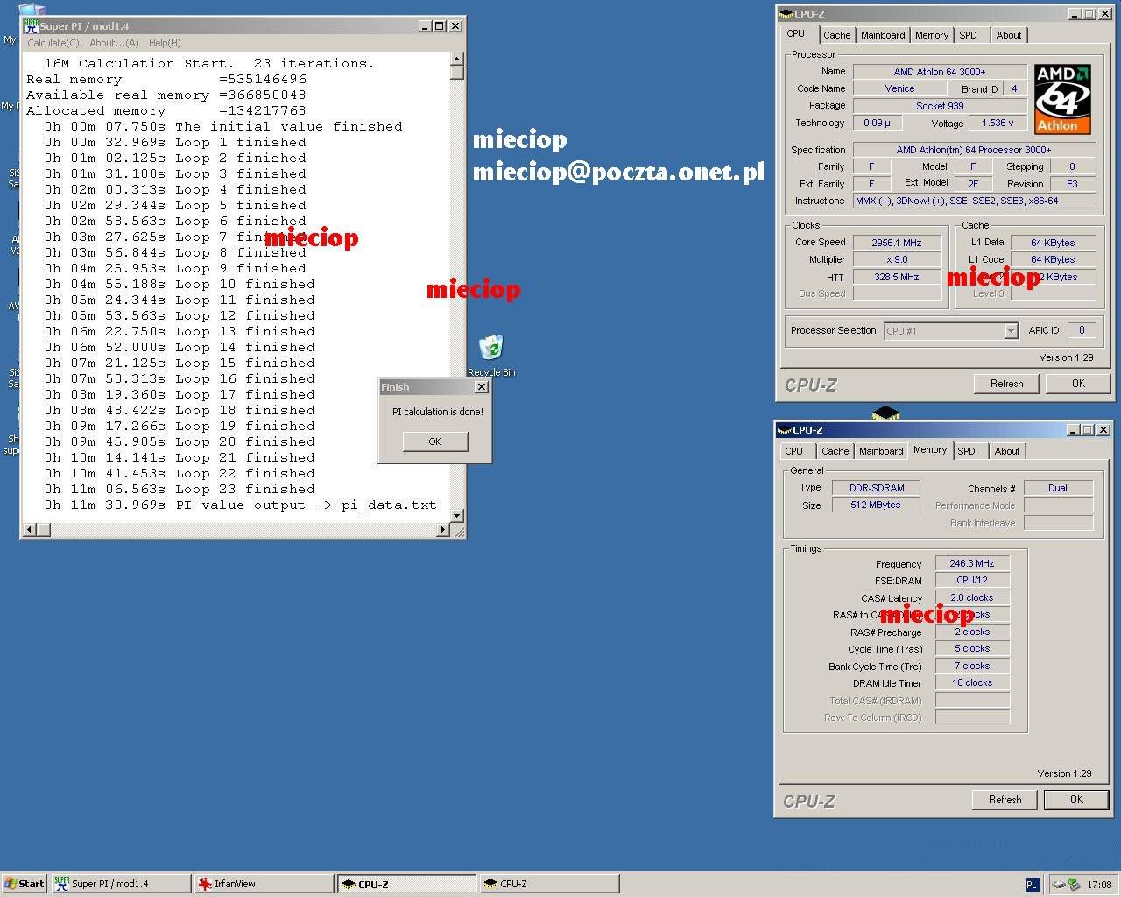Select the Cache tab in top CPU-Z
Viewport: 1121px width, 897px height.
tap(836, 35)
